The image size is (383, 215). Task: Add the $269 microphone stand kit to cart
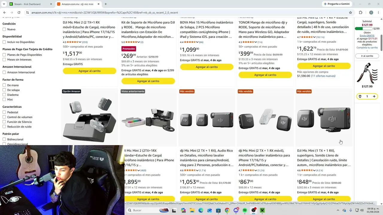(148, 81)
